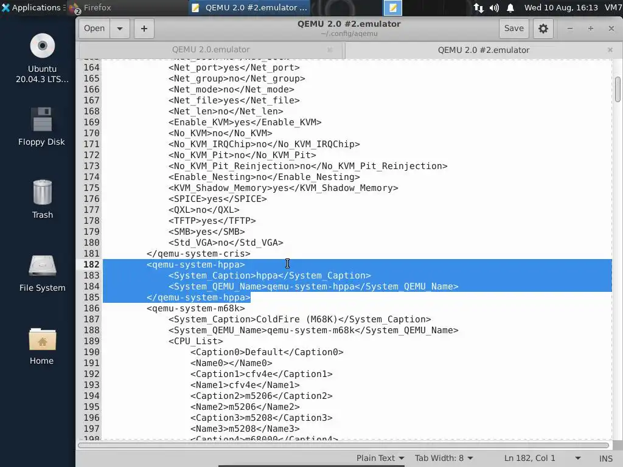Click the <Enable_KVM>yes</Enable_KVM> line
Viewport: 623px width, 467px height.
coord(245,122)
